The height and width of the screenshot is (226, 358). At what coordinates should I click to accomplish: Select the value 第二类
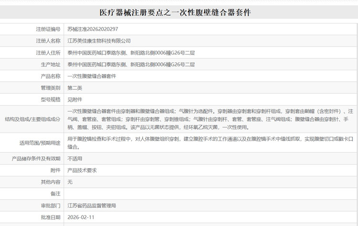tap(74, 88)
